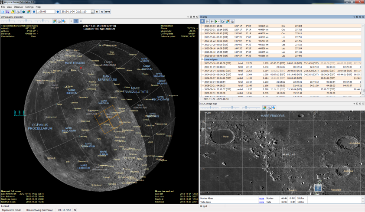Click the refresh icon in Events panel

pyautogui.click(x=222, y=21)
